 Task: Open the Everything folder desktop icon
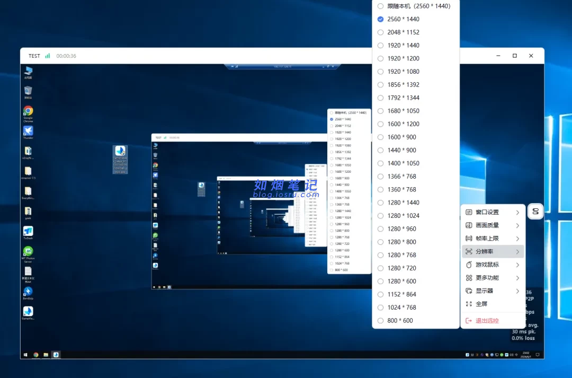(28, 193)
